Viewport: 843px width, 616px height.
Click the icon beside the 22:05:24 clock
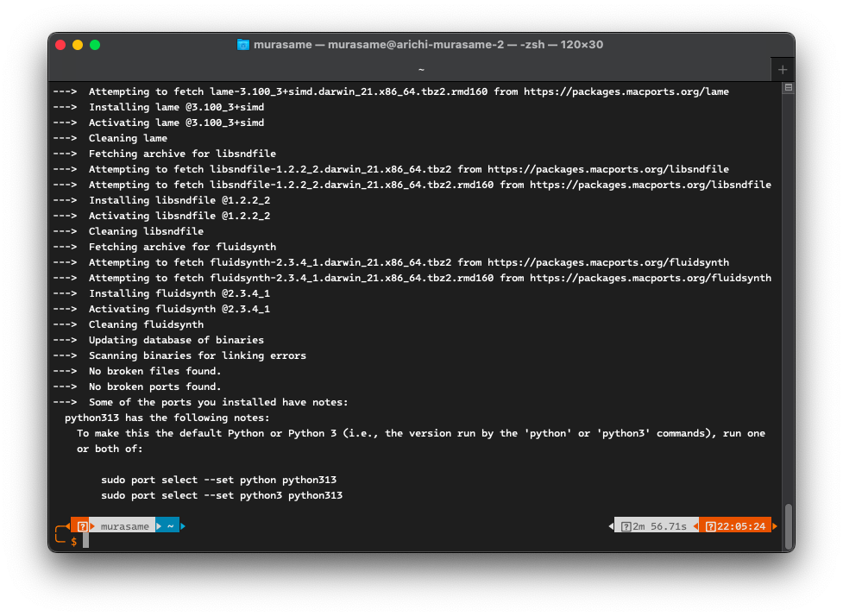710,526
